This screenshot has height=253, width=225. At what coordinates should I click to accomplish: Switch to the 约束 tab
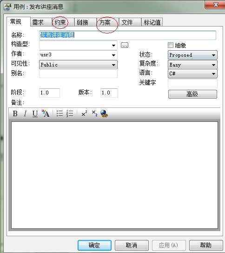pyautogui.click(x=60, y=22)
